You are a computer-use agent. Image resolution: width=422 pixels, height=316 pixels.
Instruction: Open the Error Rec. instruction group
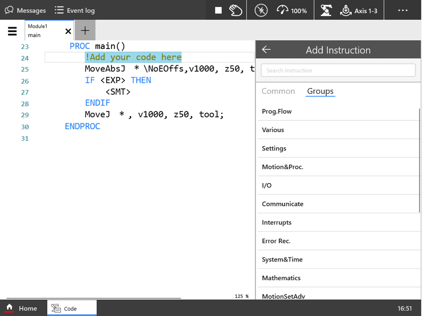(x=338, y=241)
